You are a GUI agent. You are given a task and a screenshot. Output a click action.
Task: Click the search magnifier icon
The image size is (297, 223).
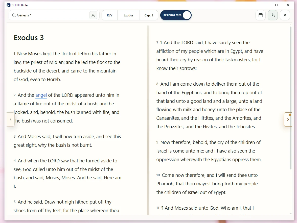(x=14, y=15)
